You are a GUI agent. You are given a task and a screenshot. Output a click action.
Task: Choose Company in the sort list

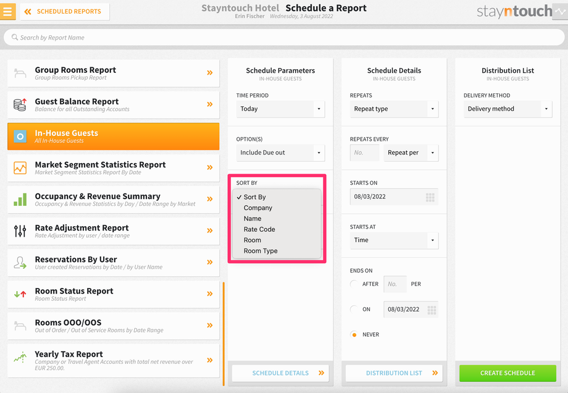pos(277,208)
